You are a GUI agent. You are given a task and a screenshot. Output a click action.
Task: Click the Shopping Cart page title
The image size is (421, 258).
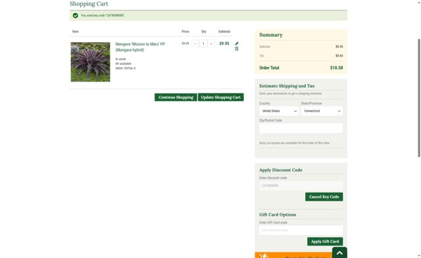click(89, 4)
